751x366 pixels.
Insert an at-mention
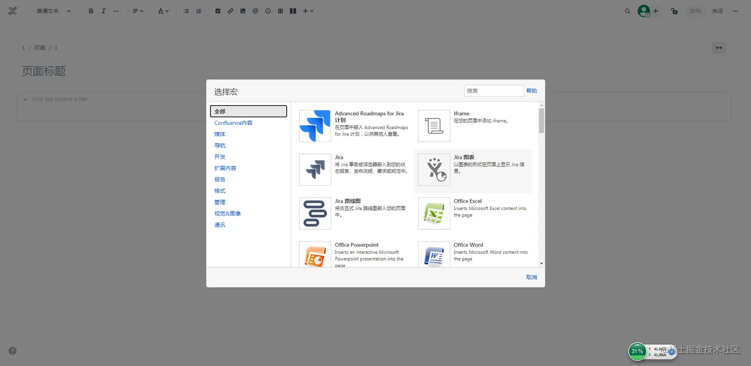click(x=255, y=11)
